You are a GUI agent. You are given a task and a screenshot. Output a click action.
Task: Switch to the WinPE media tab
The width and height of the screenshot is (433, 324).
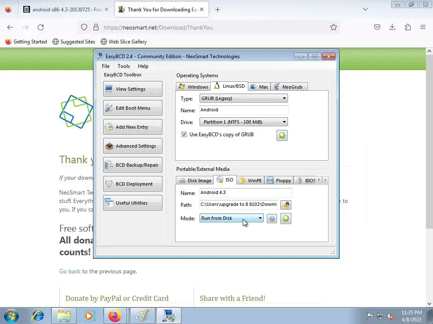coord(250,180)
